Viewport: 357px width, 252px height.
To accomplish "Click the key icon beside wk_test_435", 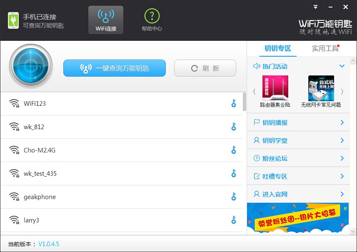I will click(x=234, y=173).
